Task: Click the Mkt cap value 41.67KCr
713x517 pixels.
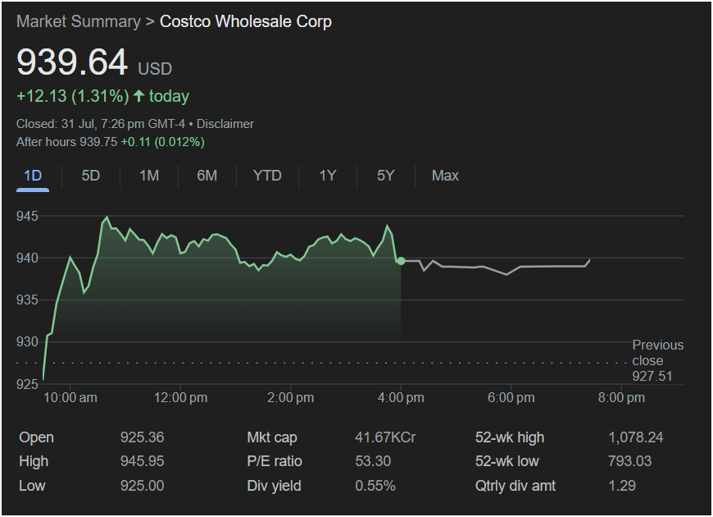Action: 385,437
